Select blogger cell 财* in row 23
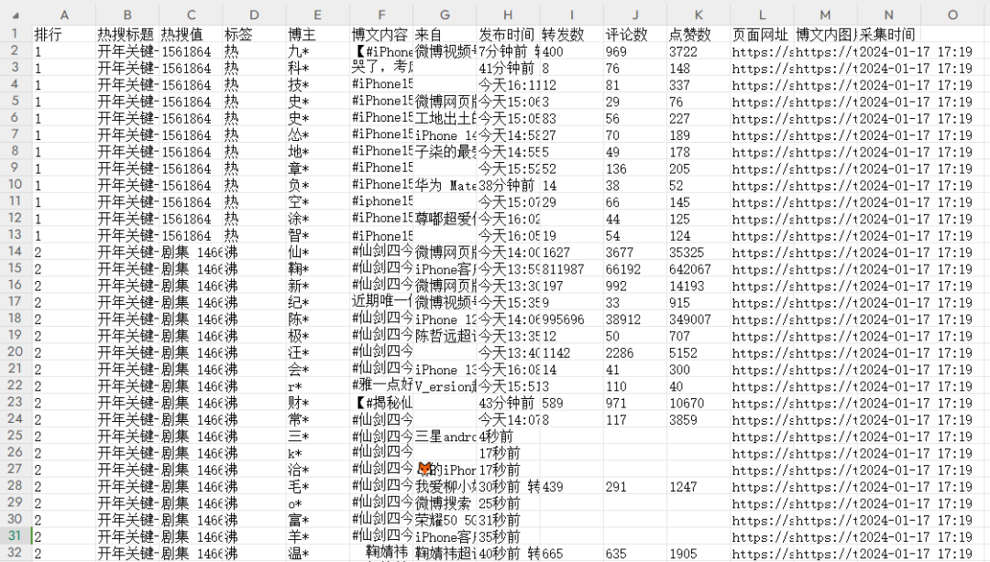Screen dimensions: 990x562 [x=317, y=403]
